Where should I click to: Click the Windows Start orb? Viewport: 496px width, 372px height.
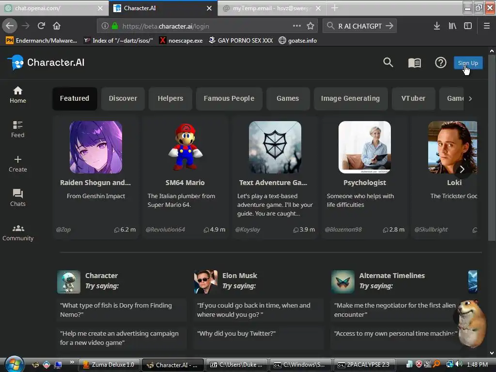point(14,364)
